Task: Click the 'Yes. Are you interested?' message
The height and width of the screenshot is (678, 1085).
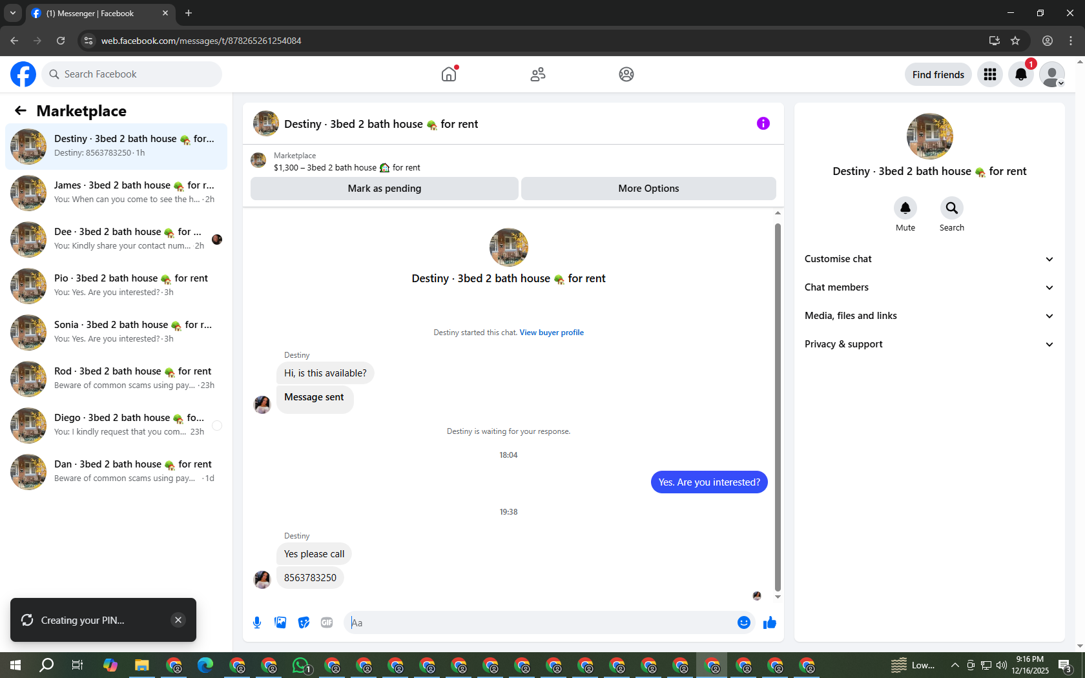Action: [x=709, y=482]
